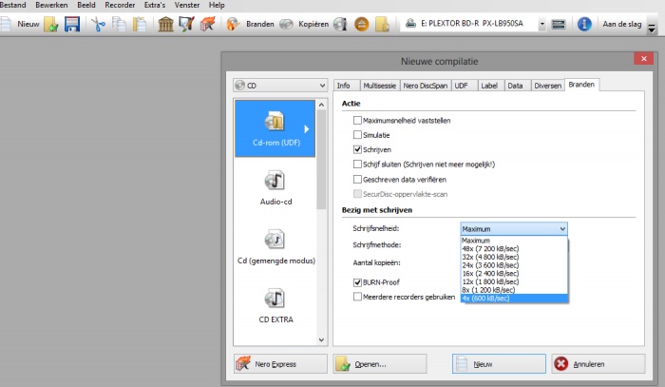The width and height of the screenshot is (665, 387).
Task: Click the disc info toolbar icon
Action: (x=340, y=24)
